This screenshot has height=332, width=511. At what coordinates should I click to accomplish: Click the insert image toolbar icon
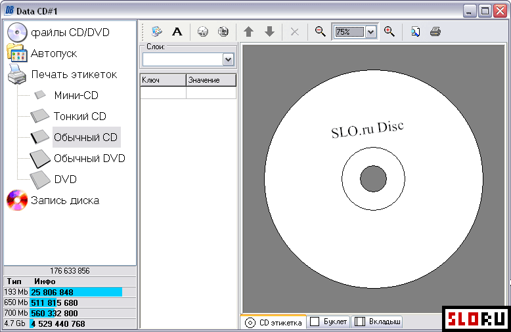pyautogui.click(x=157, y=31)
